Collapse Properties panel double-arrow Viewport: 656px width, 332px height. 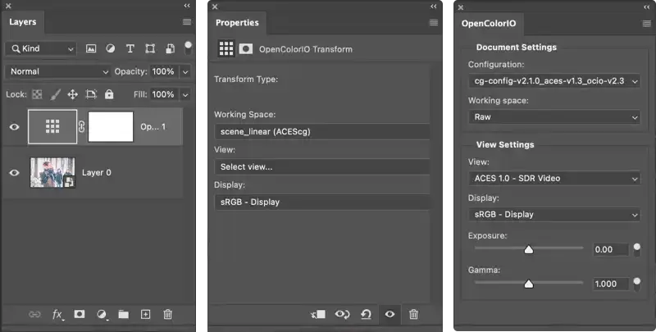[434, 7]
